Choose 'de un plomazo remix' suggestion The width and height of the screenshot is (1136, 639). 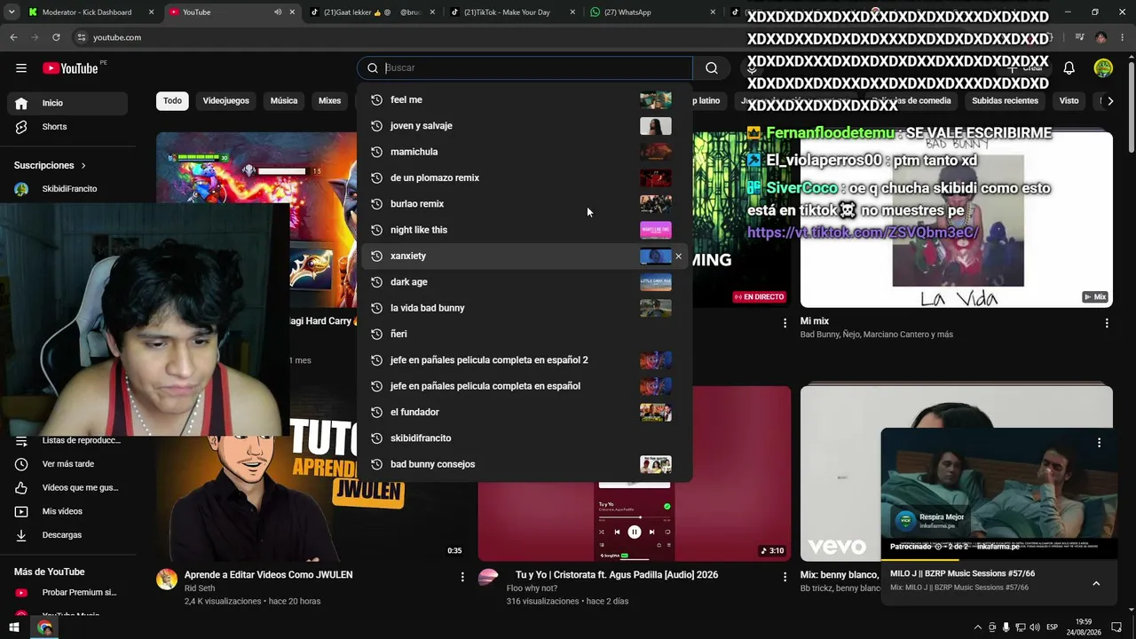525,178
